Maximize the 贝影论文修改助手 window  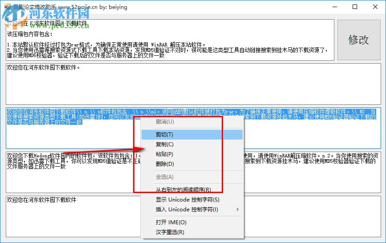click(355, 7)
